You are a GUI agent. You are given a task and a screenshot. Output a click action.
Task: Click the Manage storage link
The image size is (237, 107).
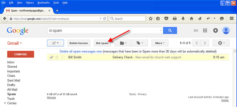[51, 97]
